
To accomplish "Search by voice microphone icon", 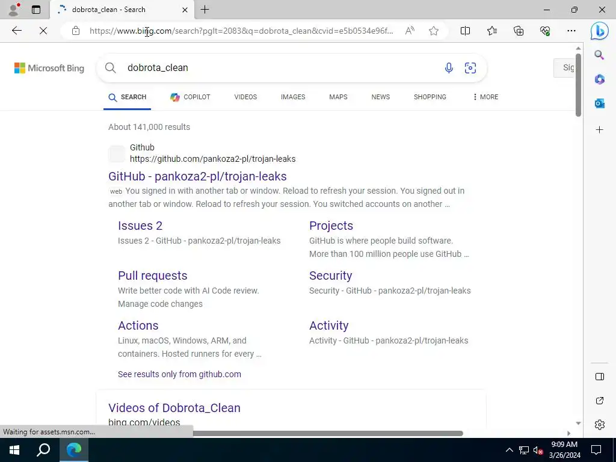I will pyautogui.click(x=449, y=68).
